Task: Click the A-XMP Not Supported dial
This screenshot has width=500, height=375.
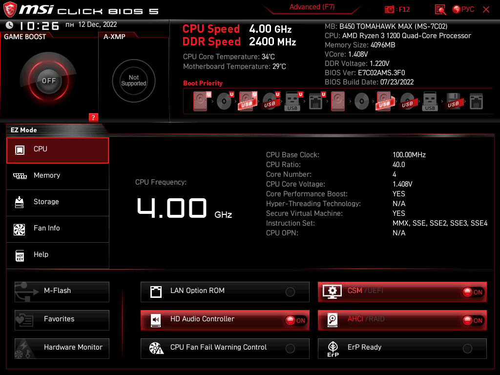Action: (134, 81)
